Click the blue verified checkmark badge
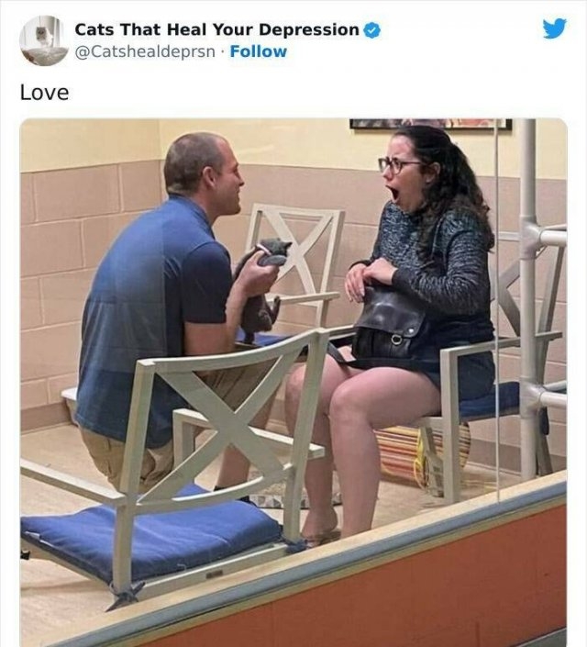Viewport: 587px width, 647px height. coord(373,30)
